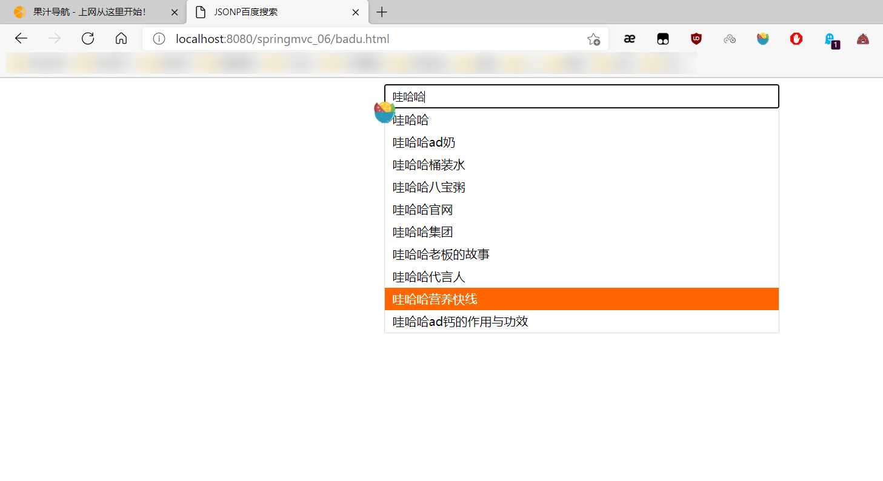Select the 哇哈哈官网 suggestion
This screenshot has height=481, width=883.
coord(423,210)
